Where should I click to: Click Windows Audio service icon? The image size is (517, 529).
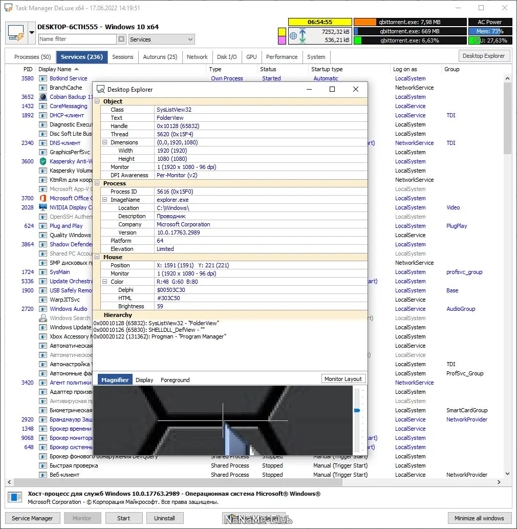(43, 309)
